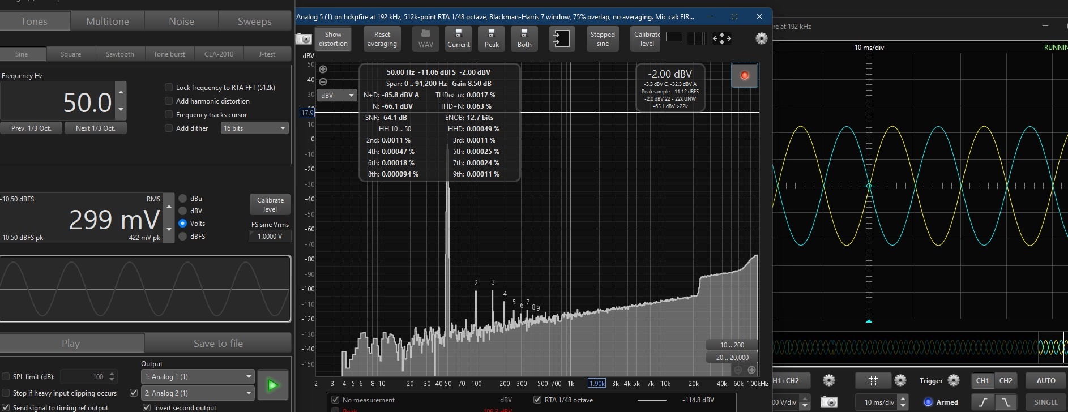
Task: Set frequency range 20 .. 20,000
Action: tap(732, 357)
